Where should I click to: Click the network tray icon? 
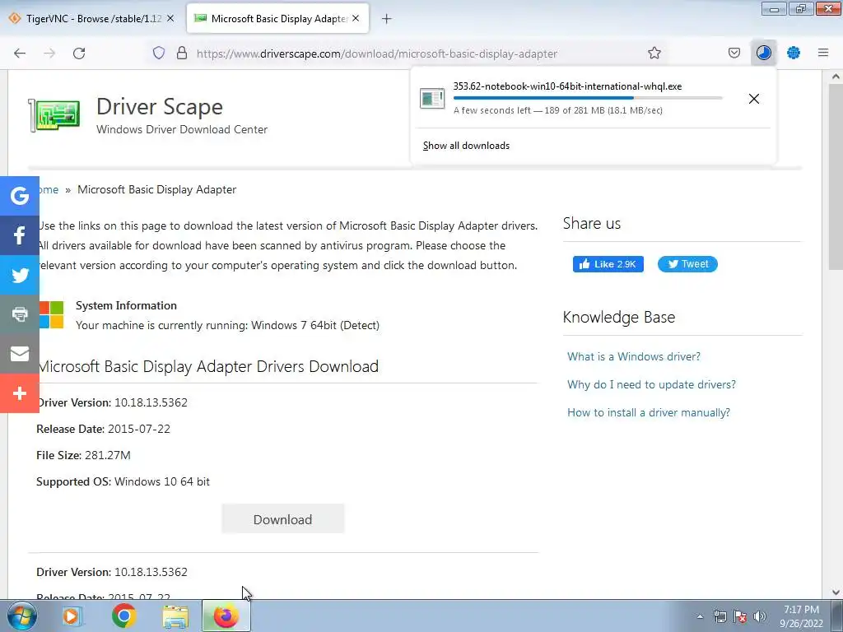click(x=720, y=616)
